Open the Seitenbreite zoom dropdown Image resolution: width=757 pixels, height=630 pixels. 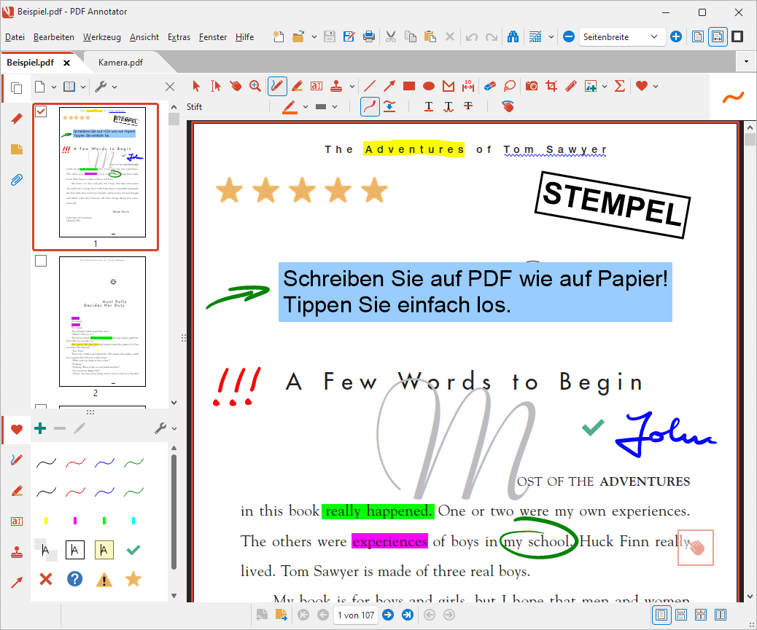[x=653, y=36]
